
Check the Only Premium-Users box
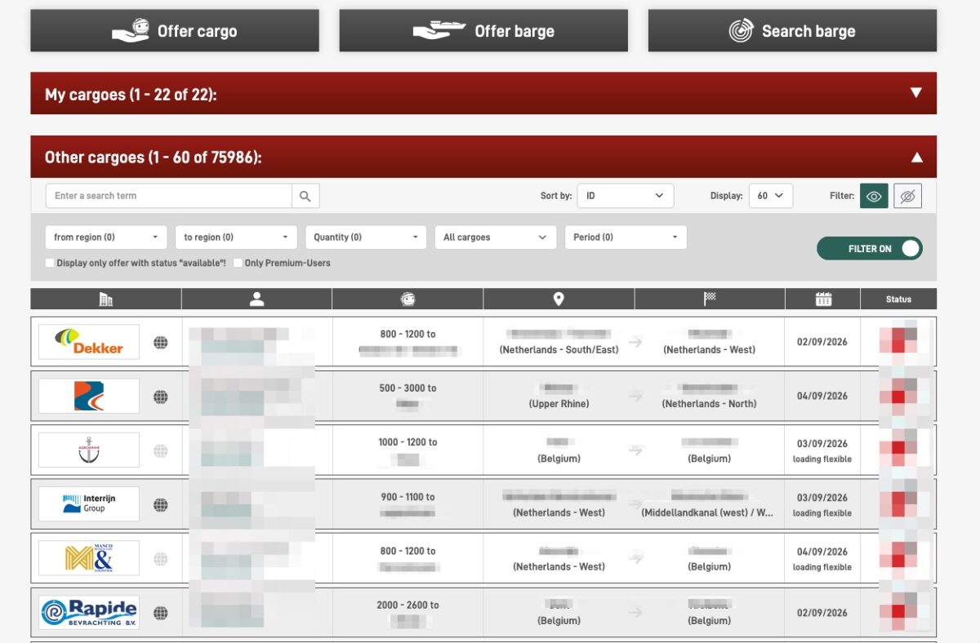(238, 263)
